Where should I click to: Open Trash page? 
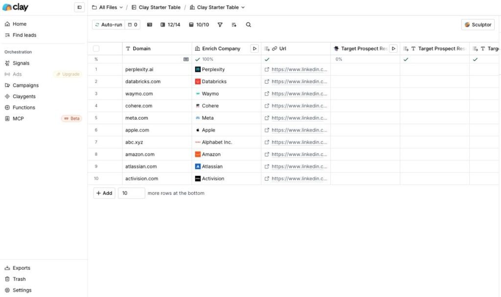pos(19,279)
